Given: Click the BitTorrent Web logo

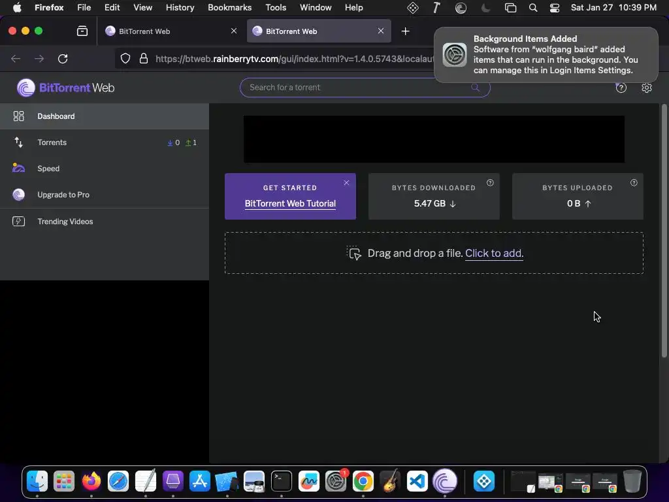Looking at the screenshot, I should tap(65, 88).
